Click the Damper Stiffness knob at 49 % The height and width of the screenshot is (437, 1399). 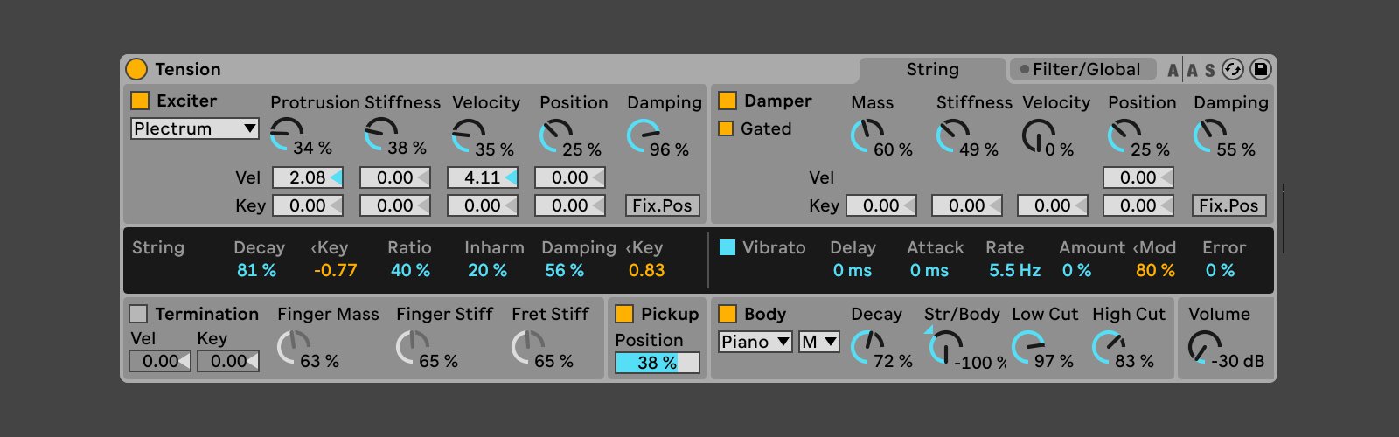point(952,135)
